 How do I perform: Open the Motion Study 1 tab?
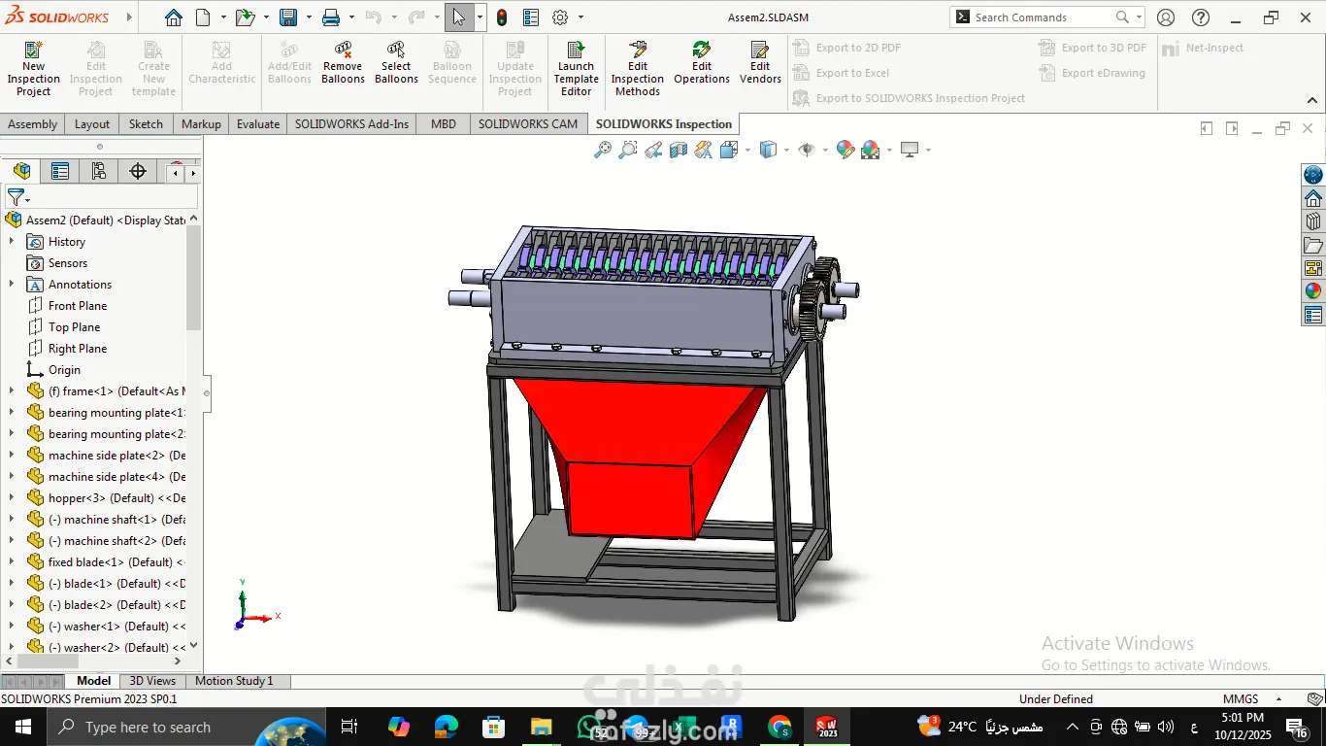[x=234, y=681]
